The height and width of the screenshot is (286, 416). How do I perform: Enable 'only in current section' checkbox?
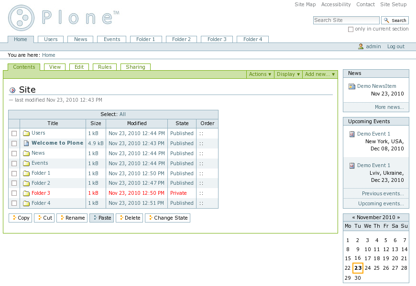point(350,29)
